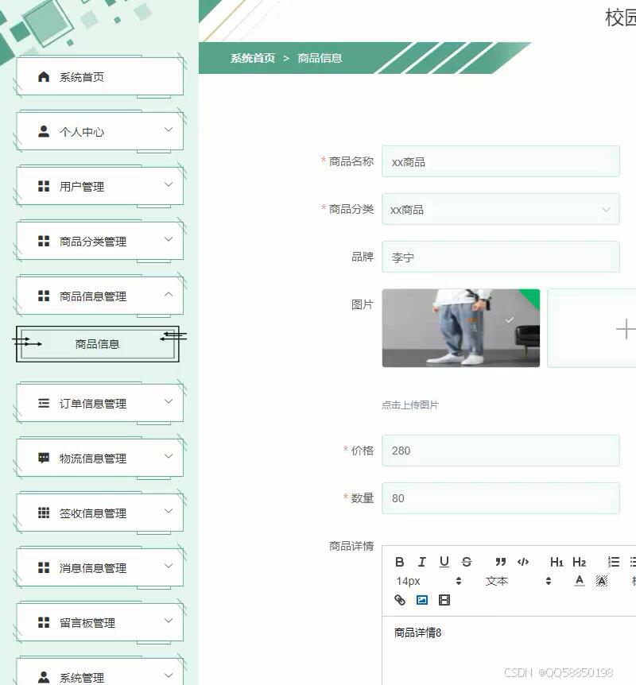This screenshot has width=636, height=685.
Task: Open the 签收信息管理 sidebar menu
Action: 99,513
